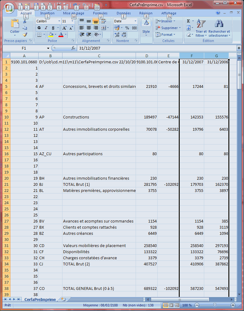
Task: Open Trier et filtrer menu
Action: pos(201,28)
